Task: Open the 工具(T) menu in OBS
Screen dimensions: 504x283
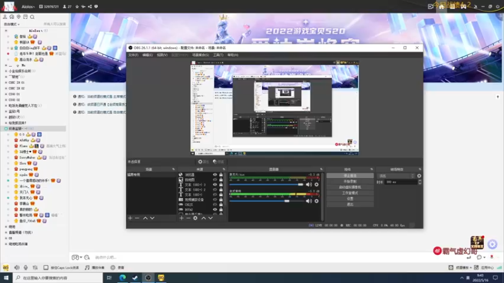Action: (218, 55)
